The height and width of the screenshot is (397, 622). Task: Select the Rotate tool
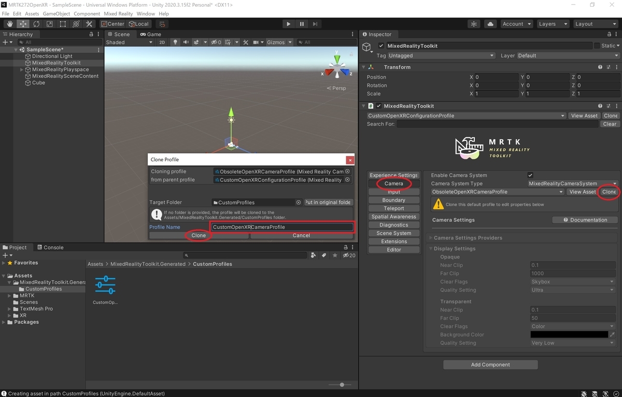36,24
